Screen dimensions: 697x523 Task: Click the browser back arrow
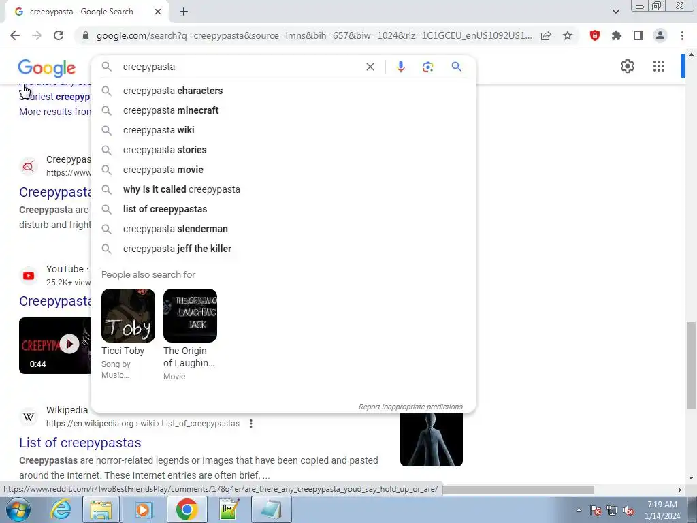tap(15, 35)
